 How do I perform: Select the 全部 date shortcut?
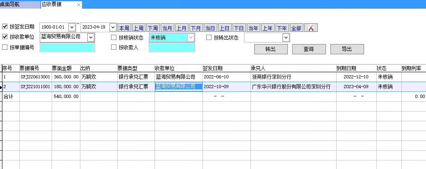[x=296, y=28]
